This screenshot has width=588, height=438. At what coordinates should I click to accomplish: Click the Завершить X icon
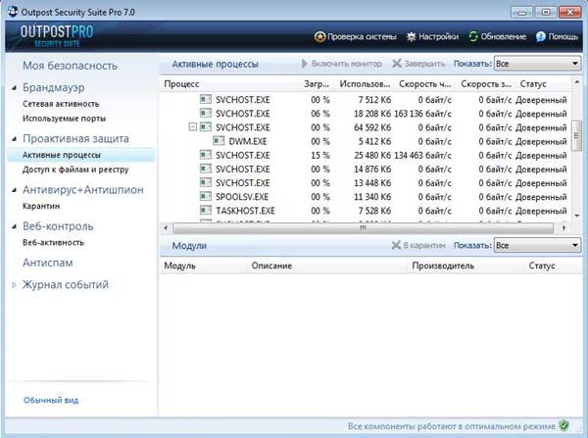397,64
